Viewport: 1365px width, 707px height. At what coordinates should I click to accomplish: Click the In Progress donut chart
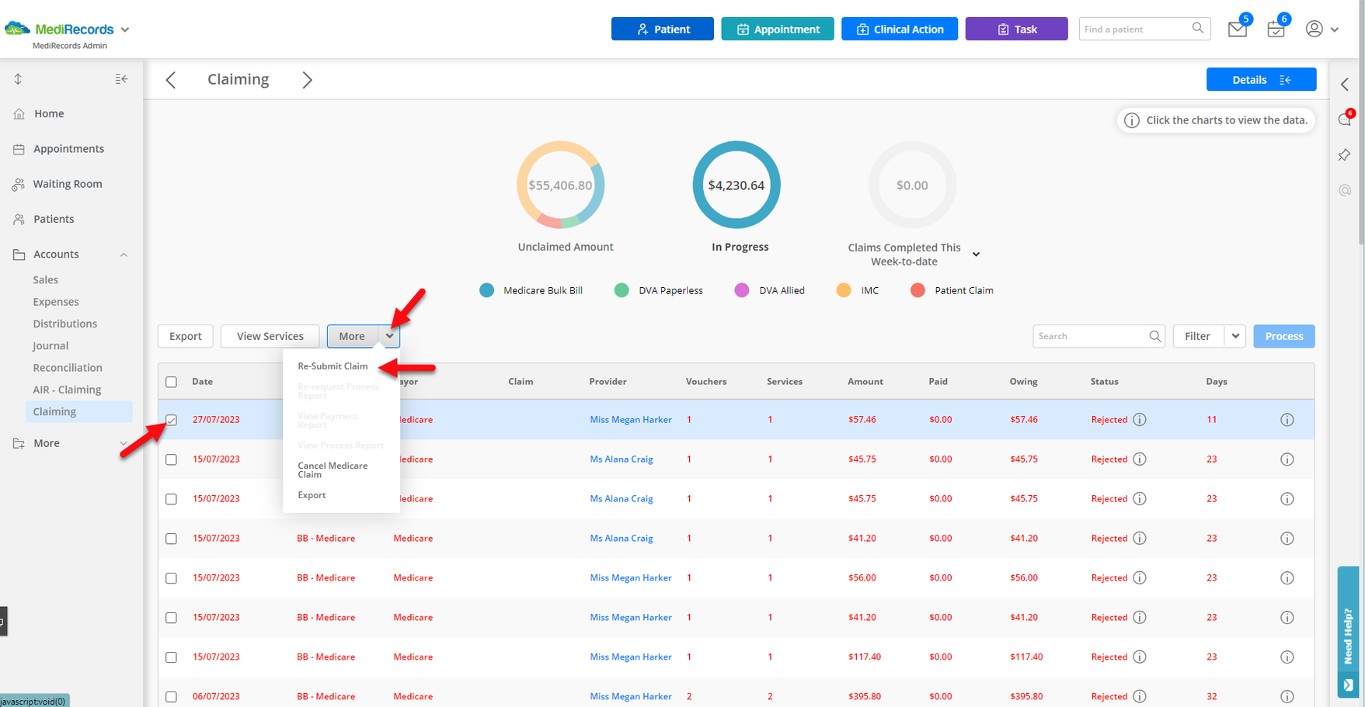pyautogui.click(x=736, y=185)
